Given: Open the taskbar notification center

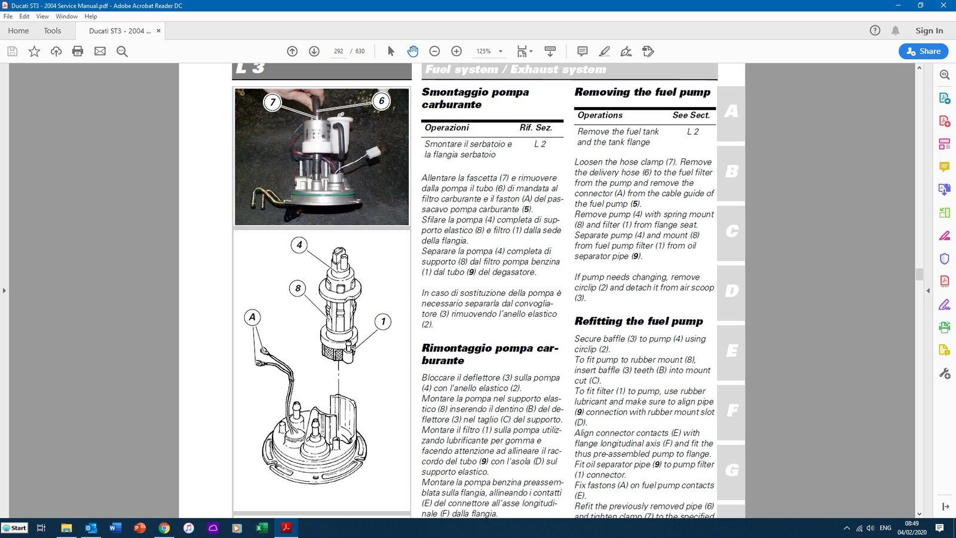Looking at the screenshot, I should click(x=939, y=528).
